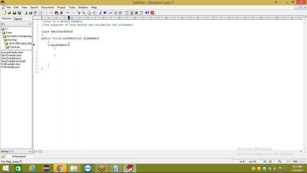The height and width of the screenshot is (173, 307).
Task: Click the Print toolbar icon
Action: pos(30,13)
